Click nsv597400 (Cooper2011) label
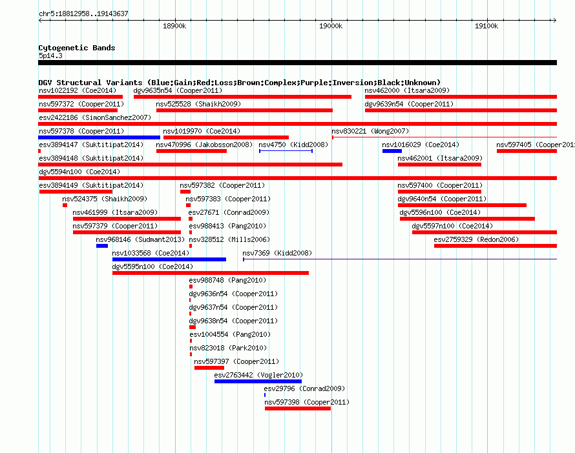This screenshot has width=575, height=453. click(x=440, y=185)
